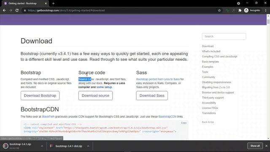The image size is (270, 152).
Task: Expand options arrow for bootstrap-3.4.1-dist.zip
Action: (88, 146)
